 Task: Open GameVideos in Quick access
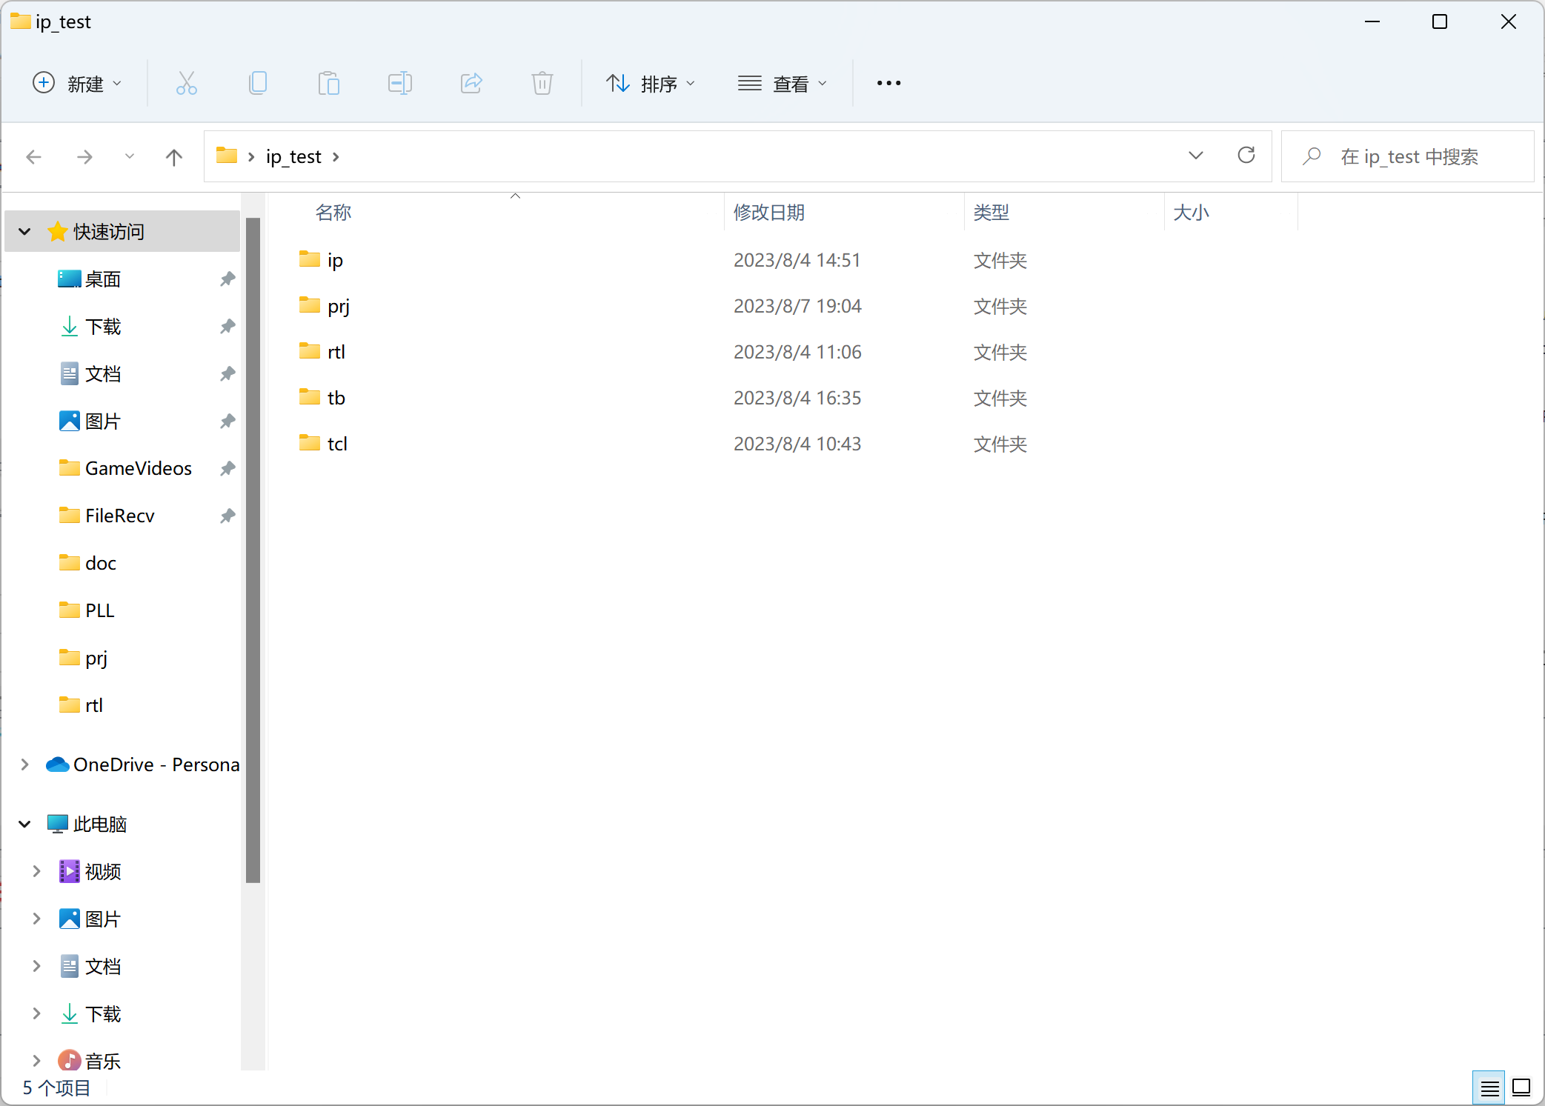[138, 469]
